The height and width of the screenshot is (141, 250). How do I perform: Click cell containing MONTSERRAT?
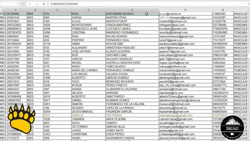click(x=88, y=25)
